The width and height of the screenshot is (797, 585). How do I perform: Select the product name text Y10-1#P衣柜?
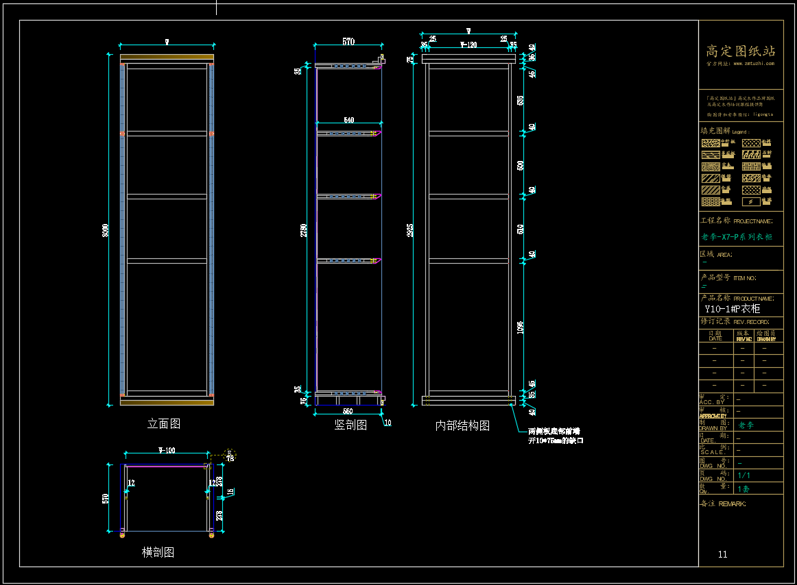click(x=732, y=309)
